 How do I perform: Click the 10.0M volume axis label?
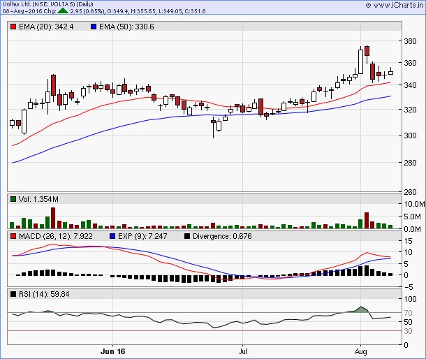pyautogui.click(x=414, y=204)
